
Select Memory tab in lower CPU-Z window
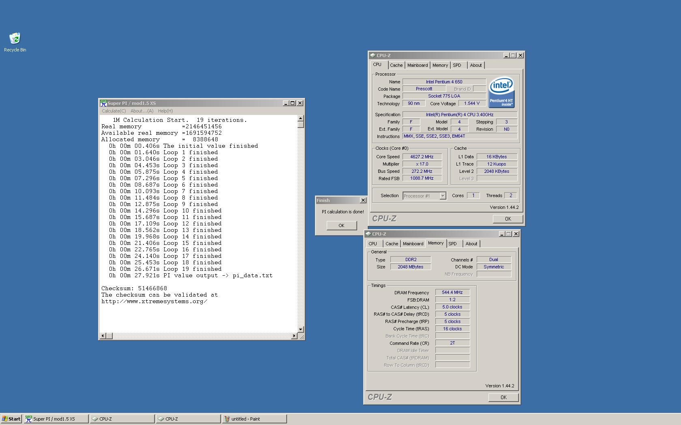point(436,243)
